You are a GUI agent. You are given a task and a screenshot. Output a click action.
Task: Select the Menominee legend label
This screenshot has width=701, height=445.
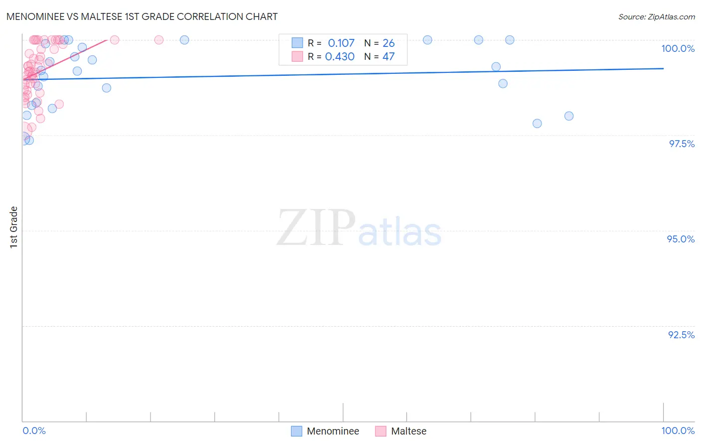[x=333, y=431]
